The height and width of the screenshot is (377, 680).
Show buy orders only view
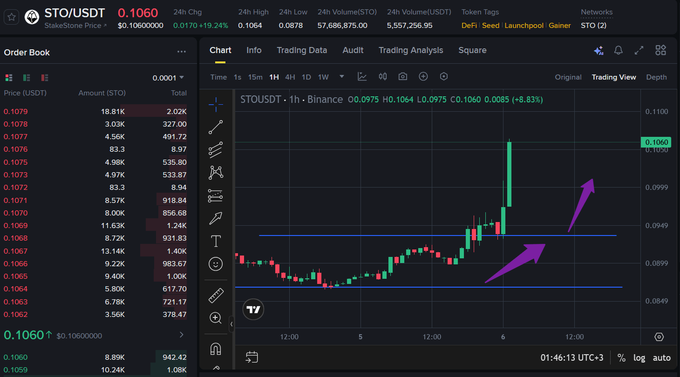point(27,77)
